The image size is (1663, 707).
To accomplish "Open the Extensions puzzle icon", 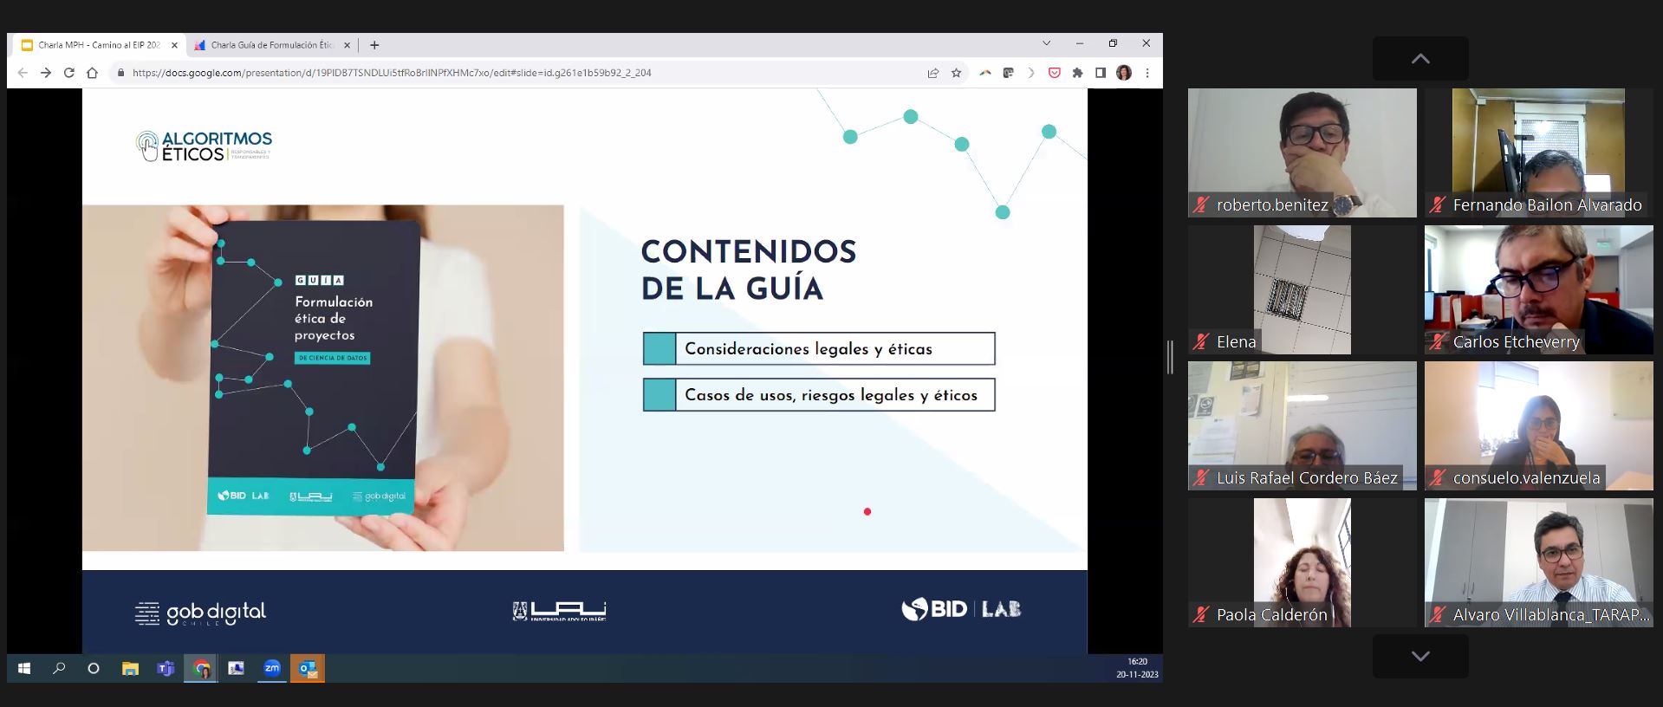I will coord(1077,73).
